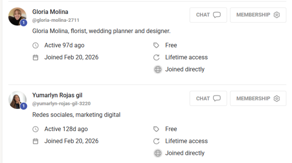Click the level badge on Yumarlyn's avatar
292x163 pixels.
[24, 106]
